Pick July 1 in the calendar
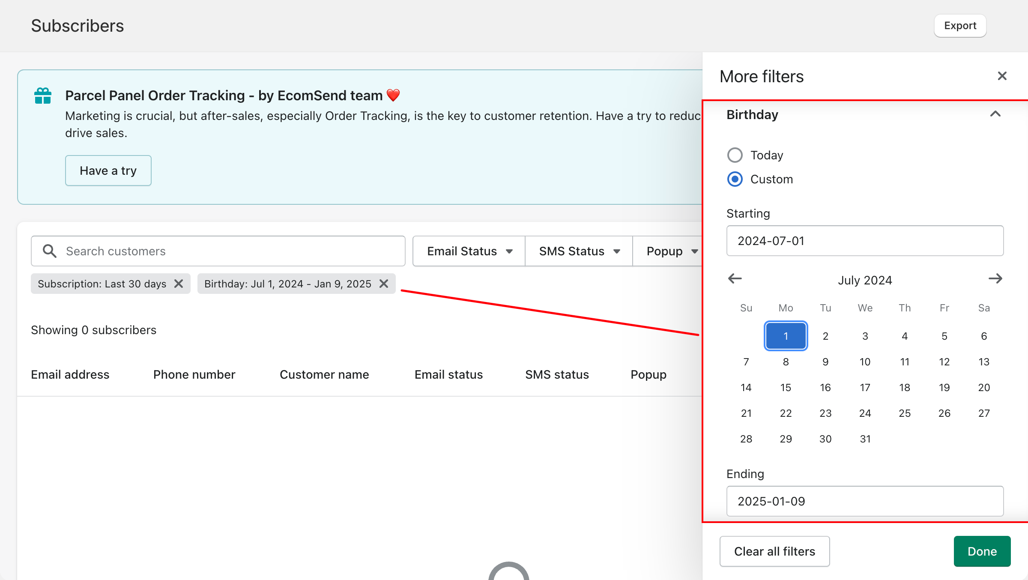The height and width of the screenshot is (580, 1028). click(x=786, y=336)
